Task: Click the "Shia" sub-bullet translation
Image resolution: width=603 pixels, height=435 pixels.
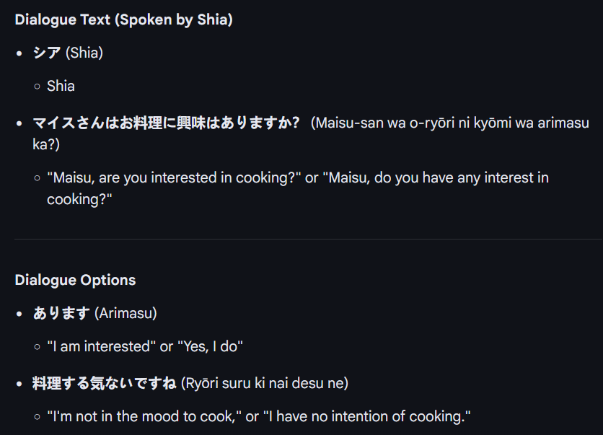Action: [61, 86]
